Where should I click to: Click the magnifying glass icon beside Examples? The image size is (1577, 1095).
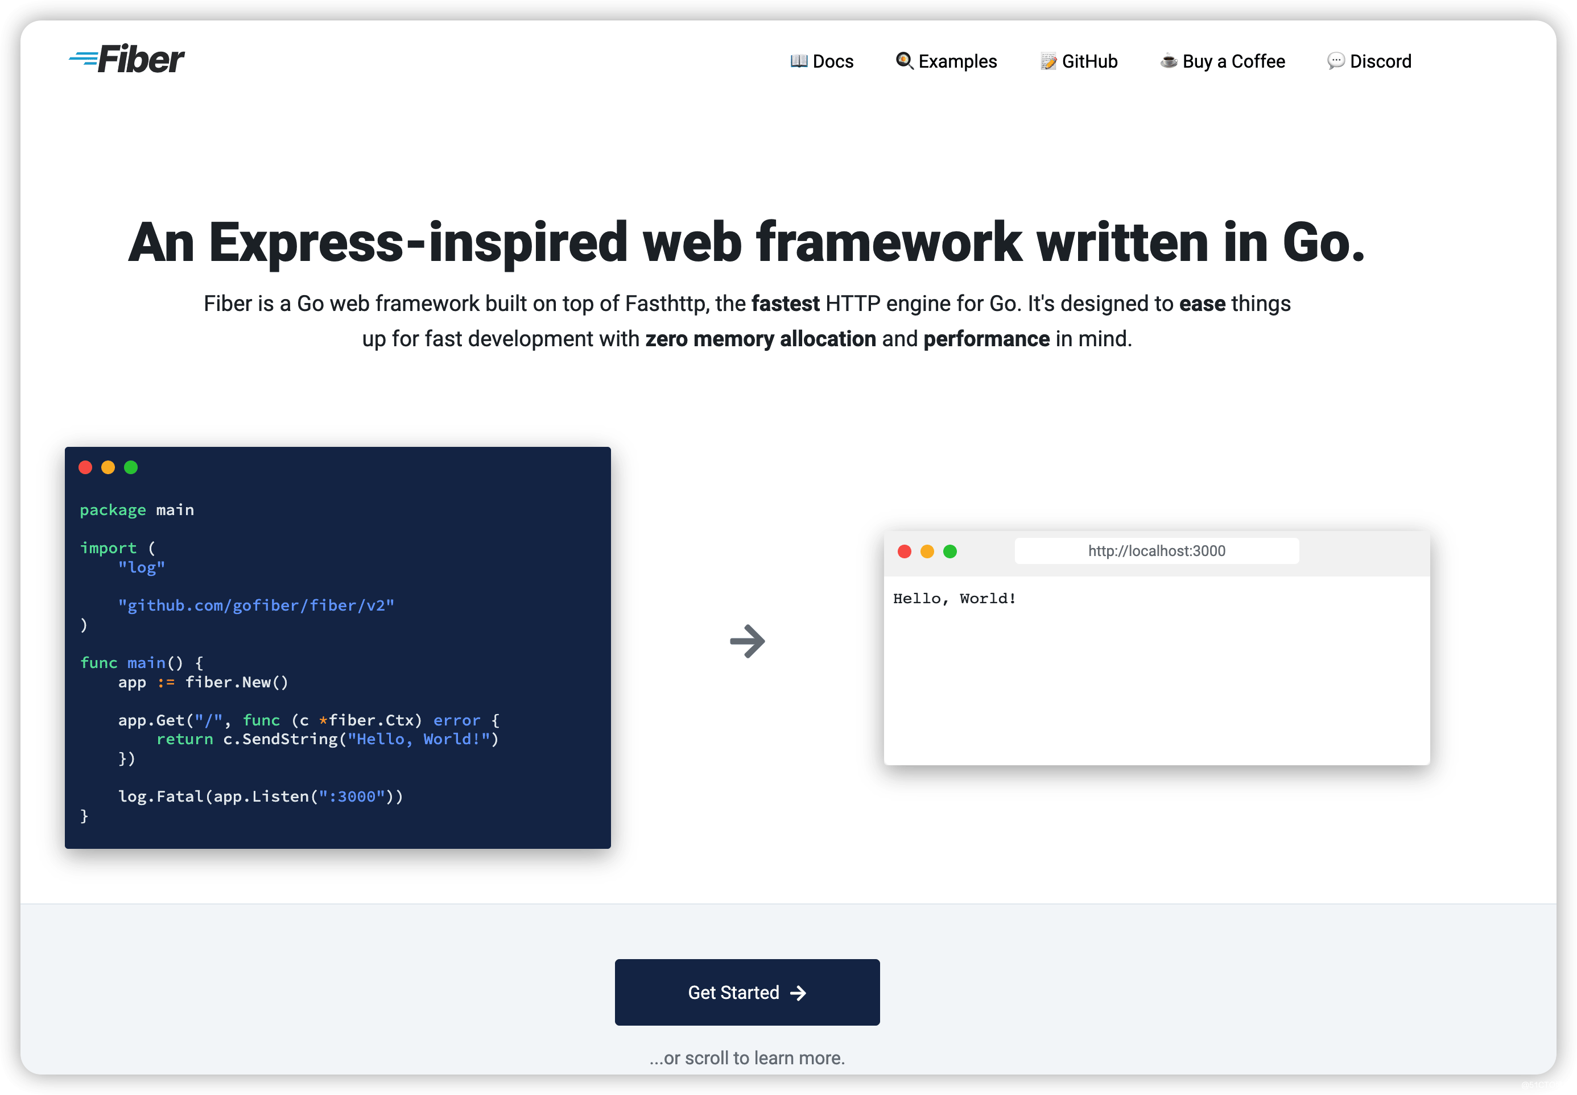(x=905, y=61)
